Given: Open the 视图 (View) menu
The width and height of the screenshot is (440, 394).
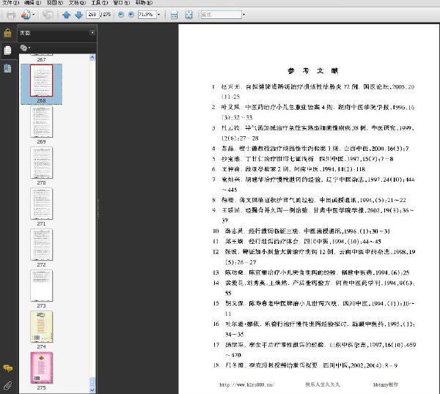Looking at the screenshot, I should pos(55,2).
